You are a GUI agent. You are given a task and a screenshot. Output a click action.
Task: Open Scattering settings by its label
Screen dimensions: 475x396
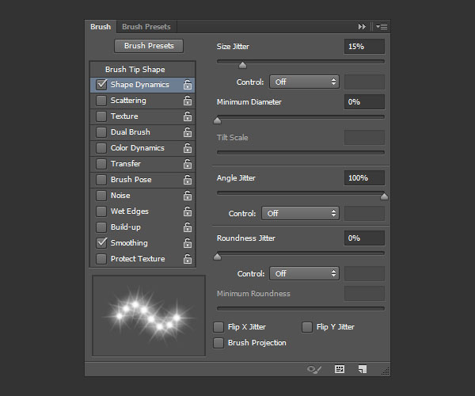coord(128,101)
